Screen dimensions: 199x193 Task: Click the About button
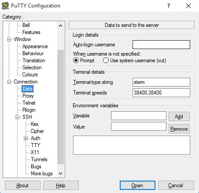point(22,185)
